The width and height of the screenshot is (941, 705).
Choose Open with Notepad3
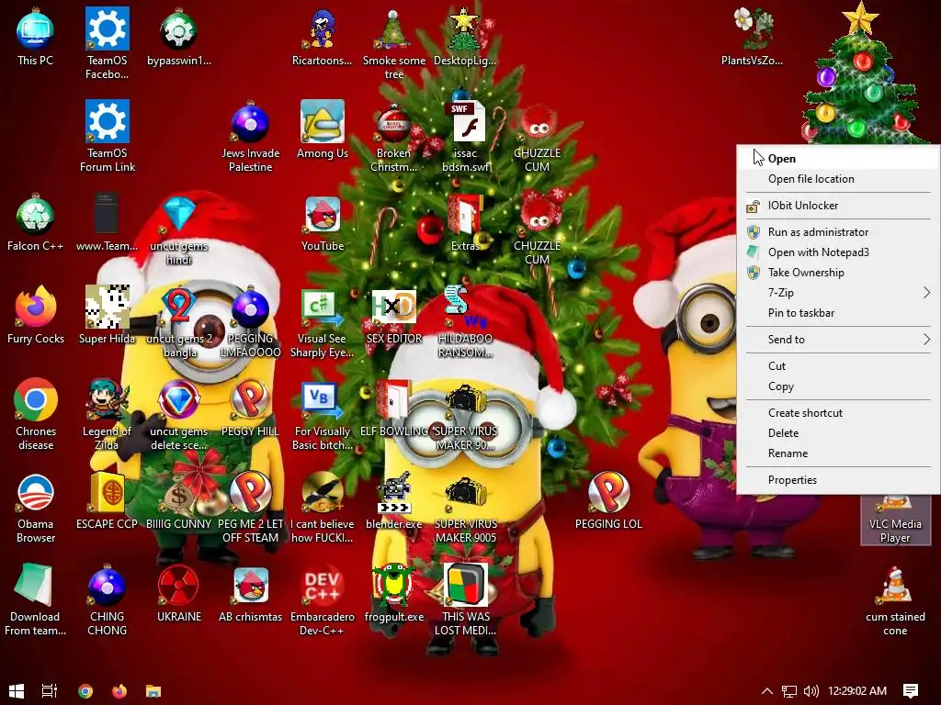[838, 252]
